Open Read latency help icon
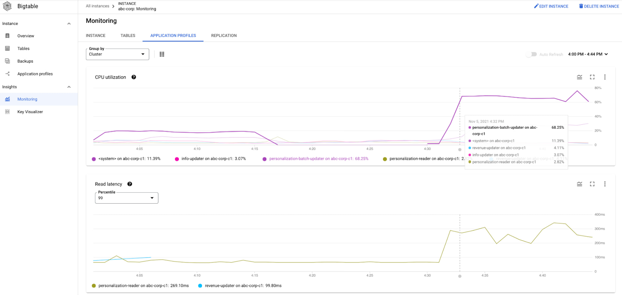The image size is (622, 295). (x=130, y=184)
